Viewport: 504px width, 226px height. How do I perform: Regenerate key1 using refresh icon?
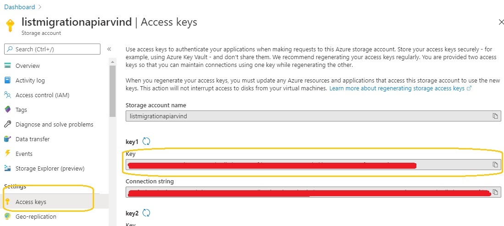point(146,141)
